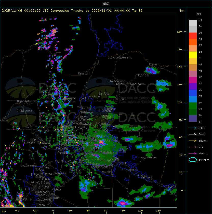Click the magenta eb+bip arrow in legend
212x214 pixels.
click(x=193, y=154)
